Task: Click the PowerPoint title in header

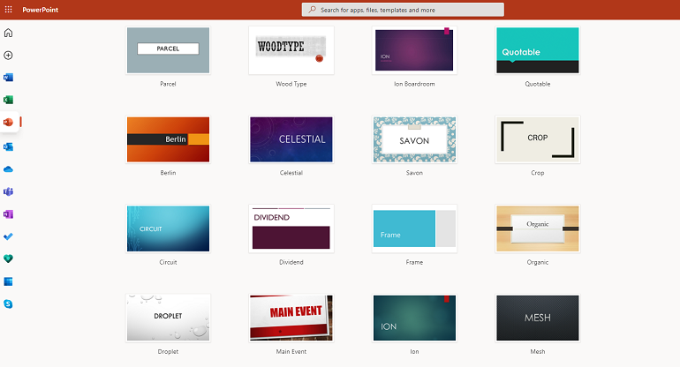Action: click(41, 10)
